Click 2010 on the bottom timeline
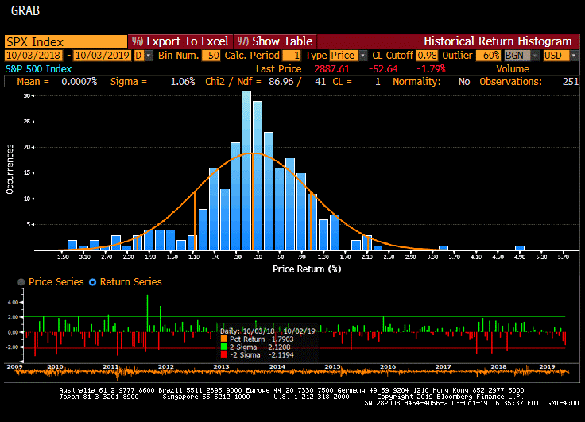The width and height of the screenshot is (585, 422). pos(55,367)
